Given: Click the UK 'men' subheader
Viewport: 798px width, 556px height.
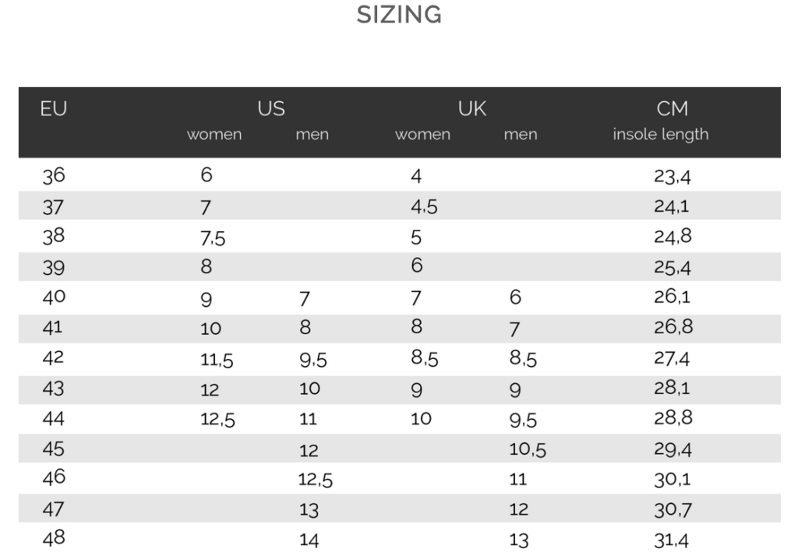Looking at the screenshot, I should point(521,135).
